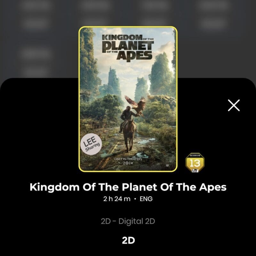The image size is (256, 256).
Task: Click the 2D - Digital 2D label
Action: tap(128, 221)
